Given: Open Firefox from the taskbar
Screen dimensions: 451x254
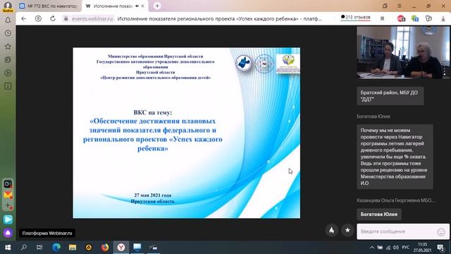Looking at the screenshot, I should point(105,247).
